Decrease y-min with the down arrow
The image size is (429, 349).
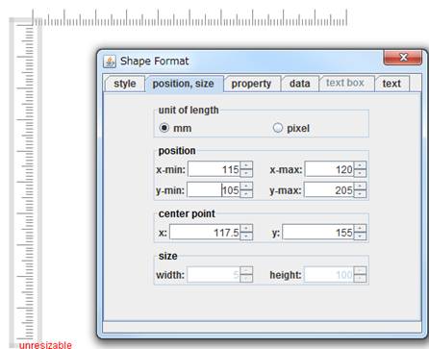coord(246,194)
